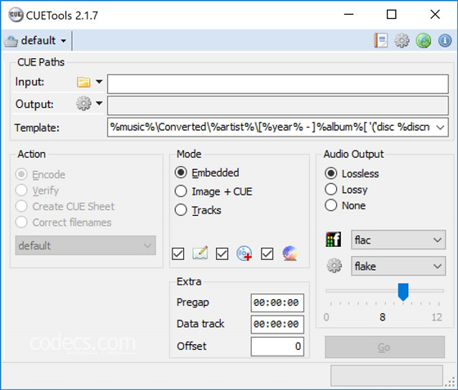Viewport: 458px width, 390px height.
Task: Open the log notebook icon in toolbar
Action: tap(380, 40)
